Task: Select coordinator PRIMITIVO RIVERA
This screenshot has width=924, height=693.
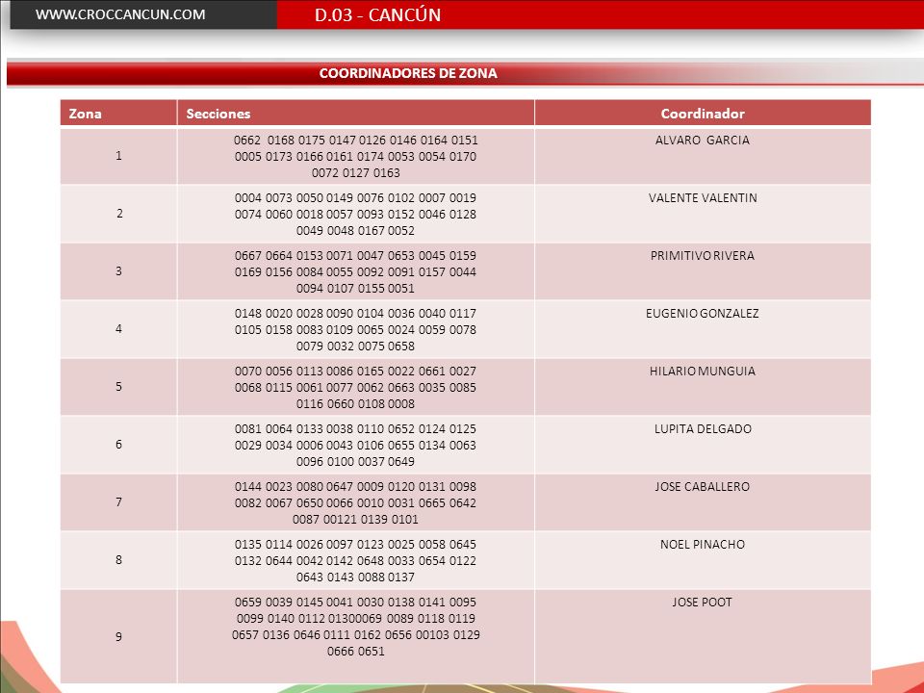Action: tap(703, 256)
